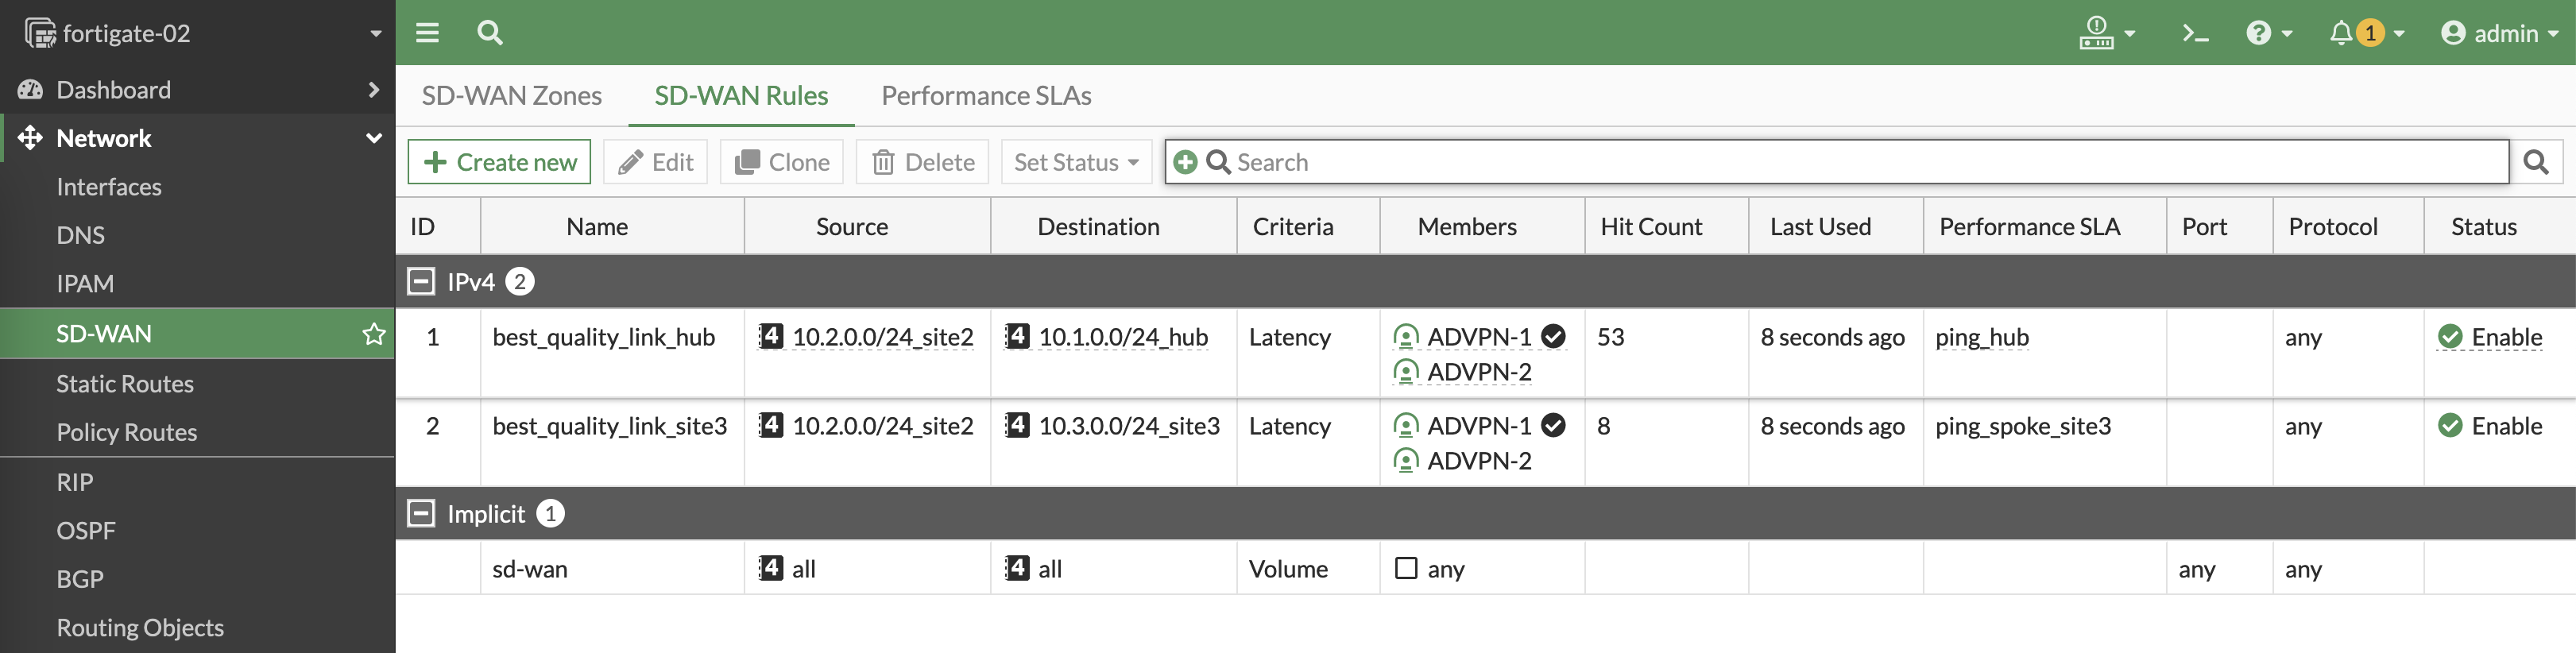2576x653 pixels.
Task: Open the notifications bell icon
Action: (2340, 33)
